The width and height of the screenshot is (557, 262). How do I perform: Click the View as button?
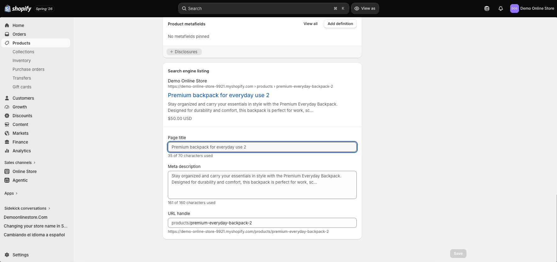(x=365, y=8)
